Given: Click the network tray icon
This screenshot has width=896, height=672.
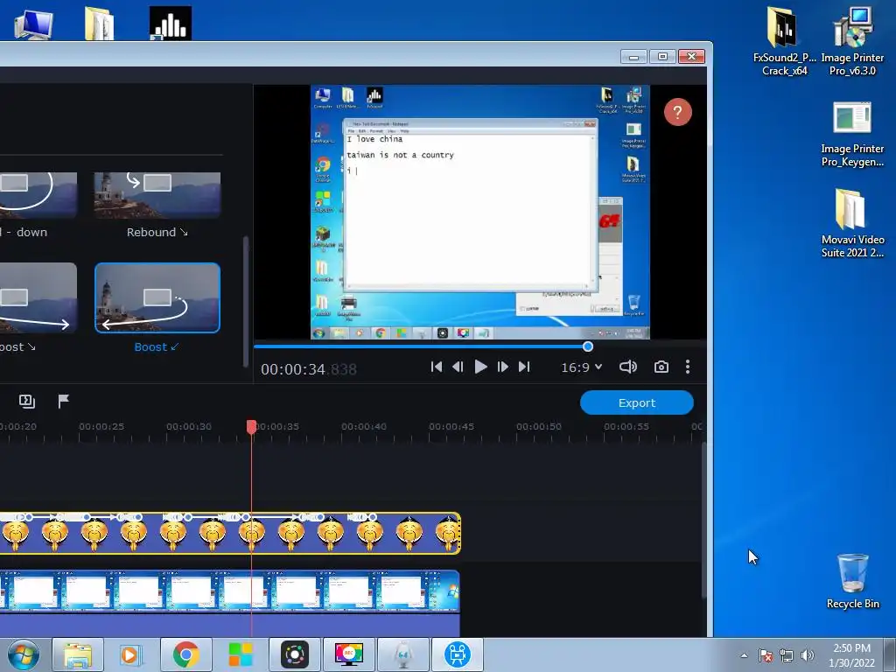Looking at the screenshot, I should click(787, 655).
